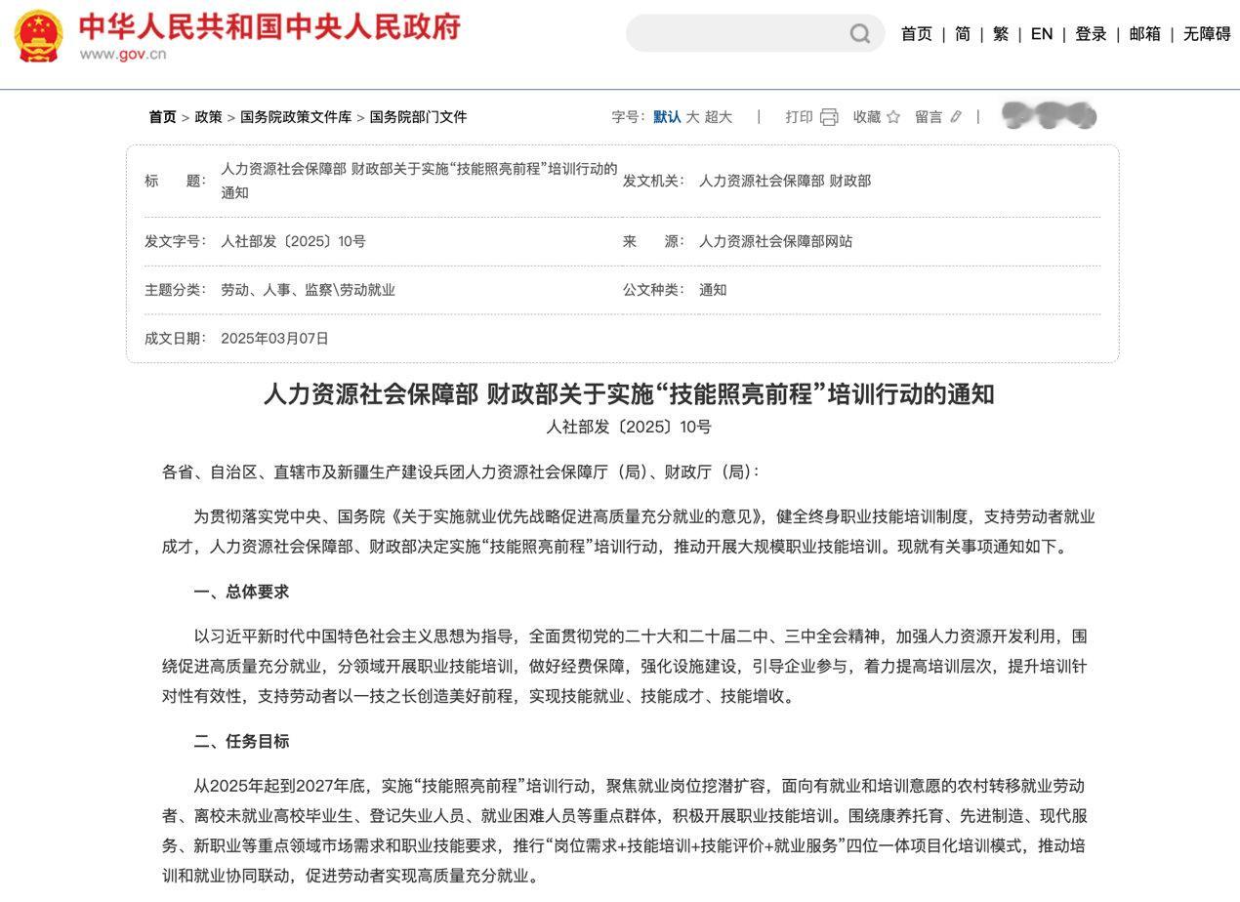Open 政策 breadcrumb link

pyautogui.click(x=208, y=117)
